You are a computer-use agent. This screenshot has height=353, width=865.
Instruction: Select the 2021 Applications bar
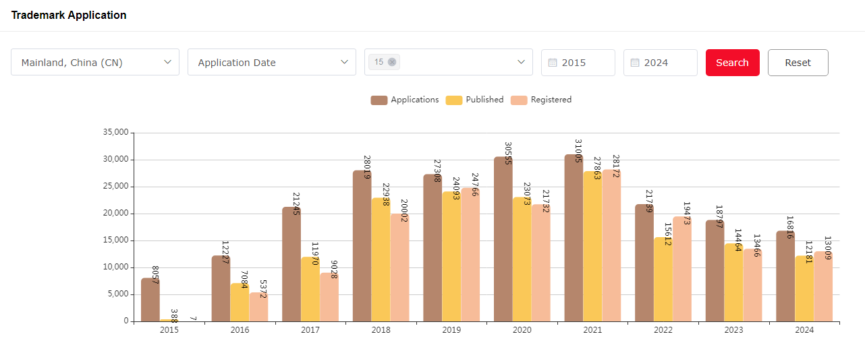coord(574,238)
